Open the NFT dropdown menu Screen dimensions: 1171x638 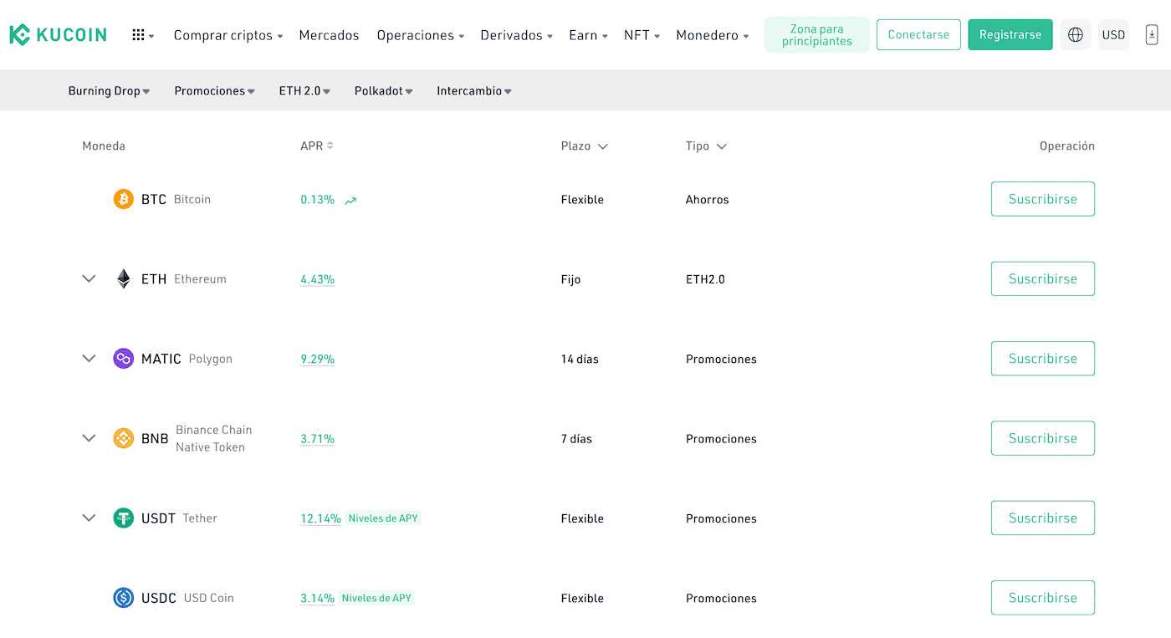(x=642, y=35)
